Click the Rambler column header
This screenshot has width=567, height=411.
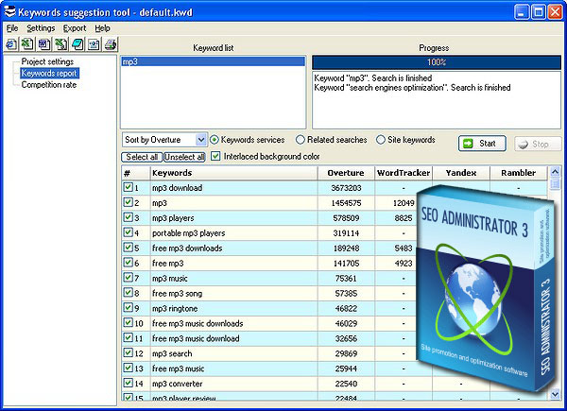coord(519,173)
